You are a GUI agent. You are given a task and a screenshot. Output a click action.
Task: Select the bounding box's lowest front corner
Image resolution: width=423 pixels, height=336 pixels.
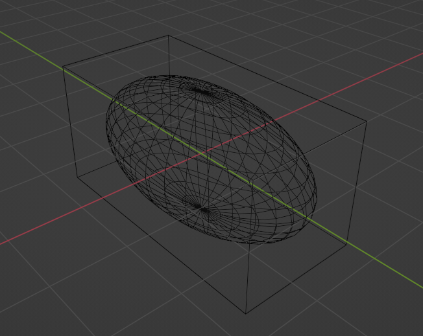(246, 314)
